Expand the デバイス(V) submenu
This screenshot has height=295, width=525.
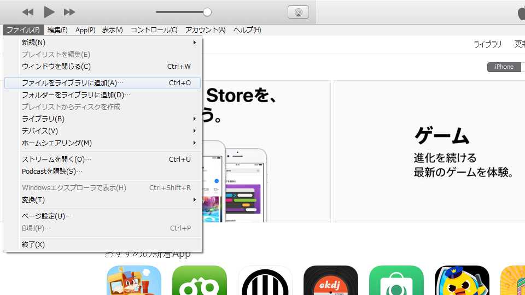[x=102, y=131]
